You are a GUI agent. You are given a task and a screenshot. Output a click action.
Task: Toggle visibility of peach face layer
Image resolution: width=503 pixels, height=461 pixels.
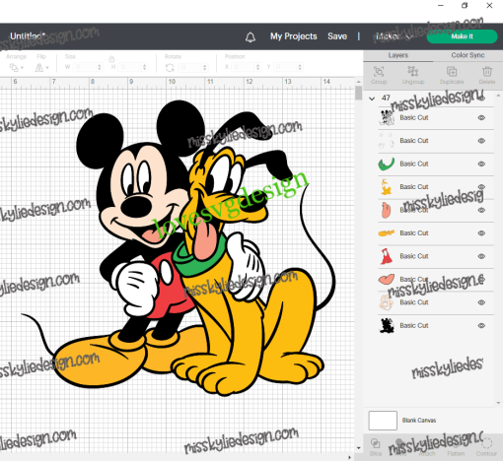[481, 302]
